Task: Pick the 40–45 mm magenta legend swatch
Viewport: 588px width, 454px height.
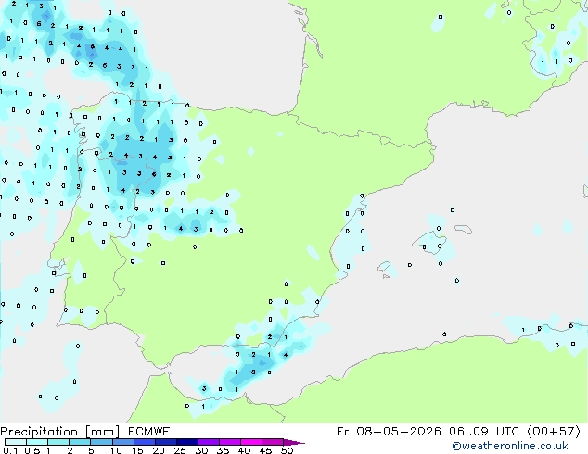Action: coord(251,442)
